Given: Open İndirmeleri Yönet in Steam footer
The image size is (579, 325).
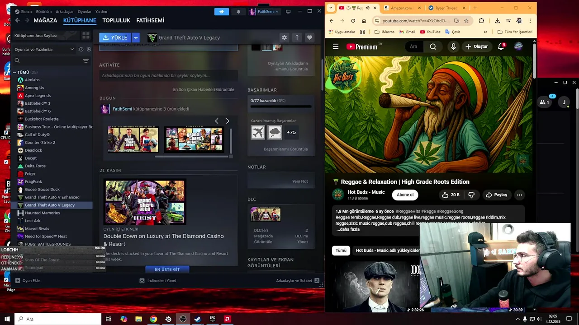Looking at the screenshot, I should tap(158, 280).
